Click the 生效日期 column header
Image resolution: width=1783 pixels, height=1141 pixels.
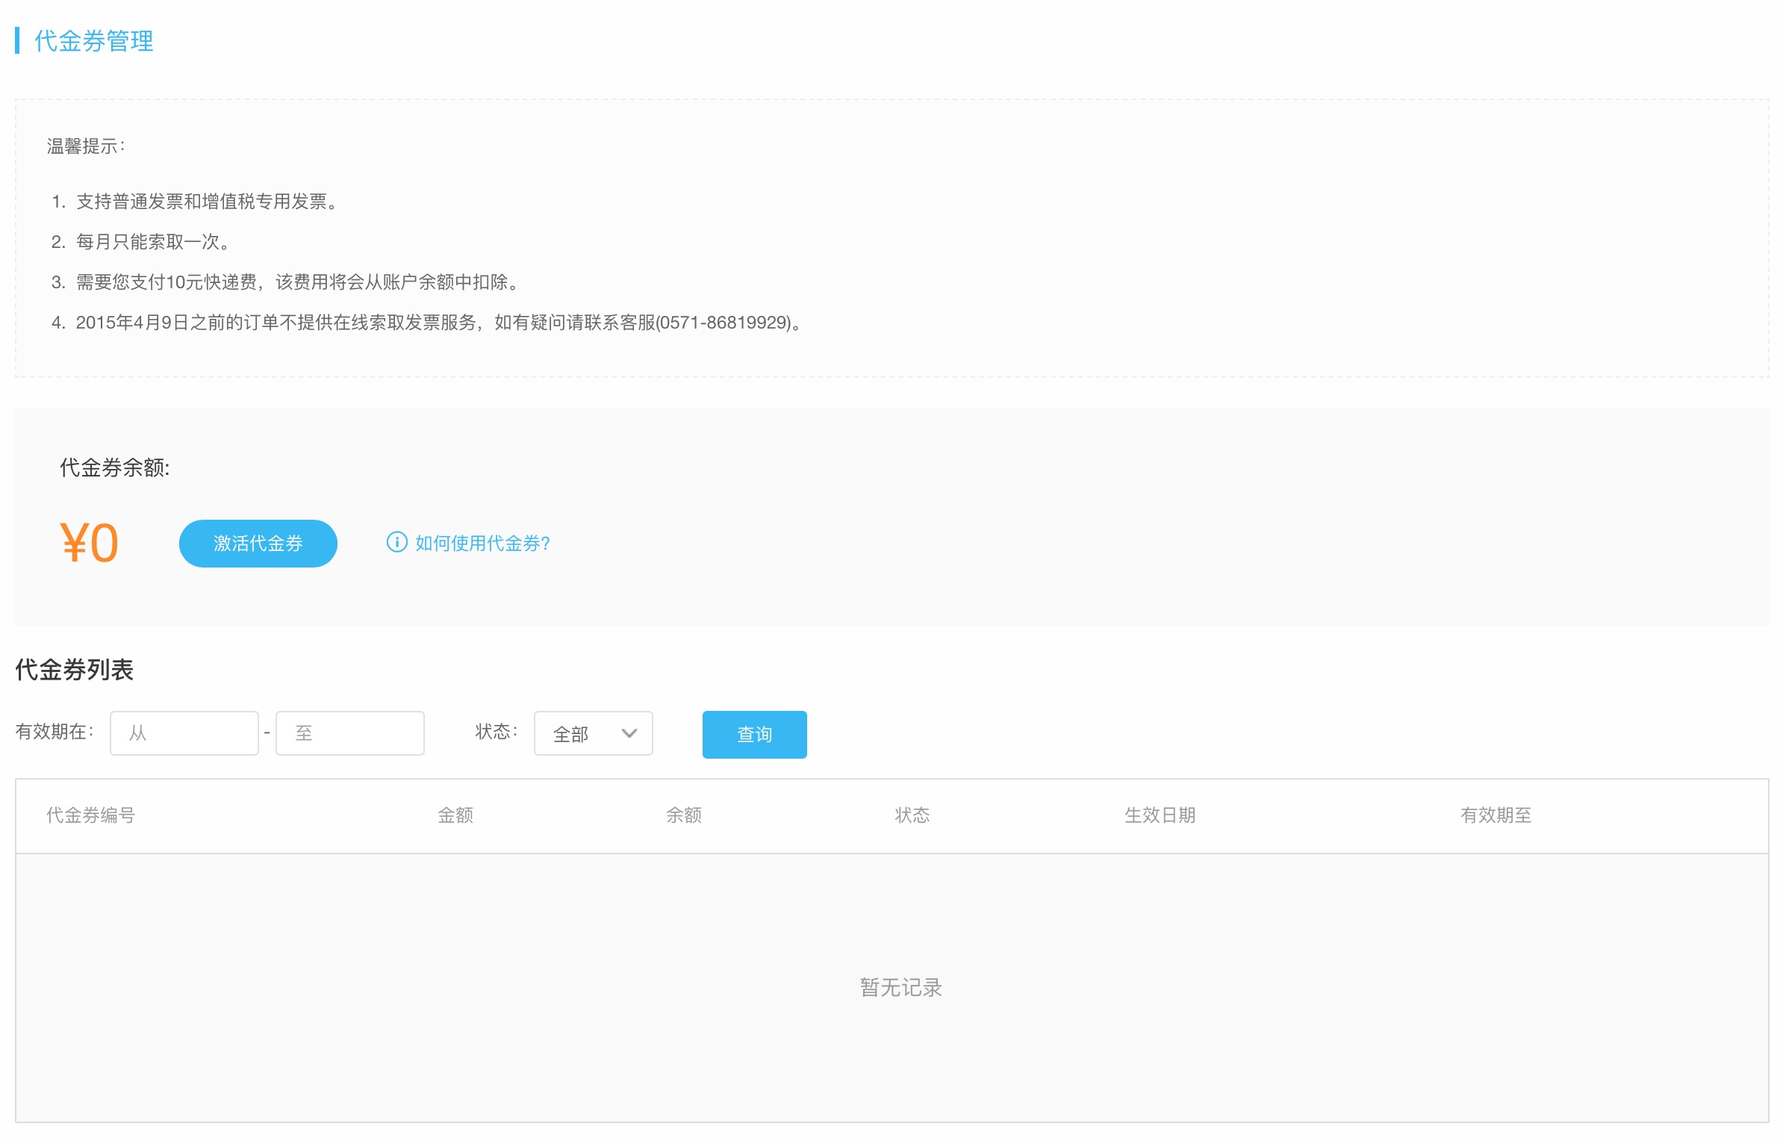(1160, 815)
